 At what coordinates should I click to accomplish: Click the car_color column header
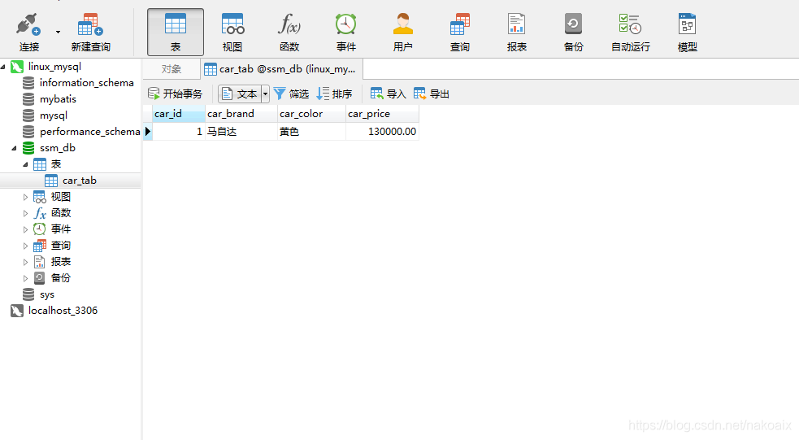[312, 114]
